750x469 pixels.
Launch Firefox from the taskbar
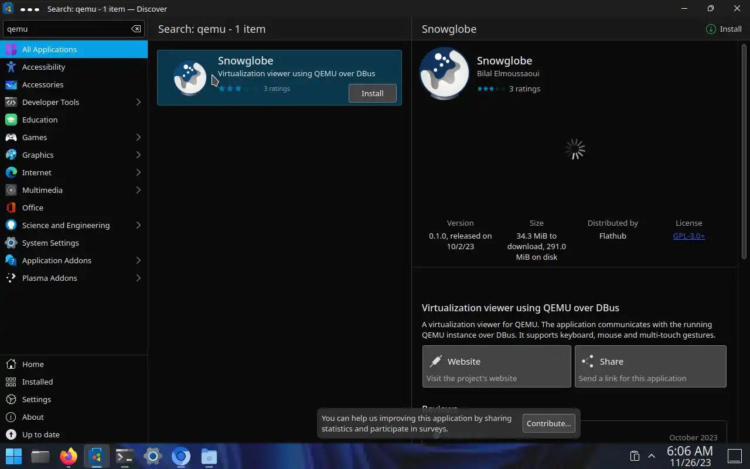pos(69,456)
